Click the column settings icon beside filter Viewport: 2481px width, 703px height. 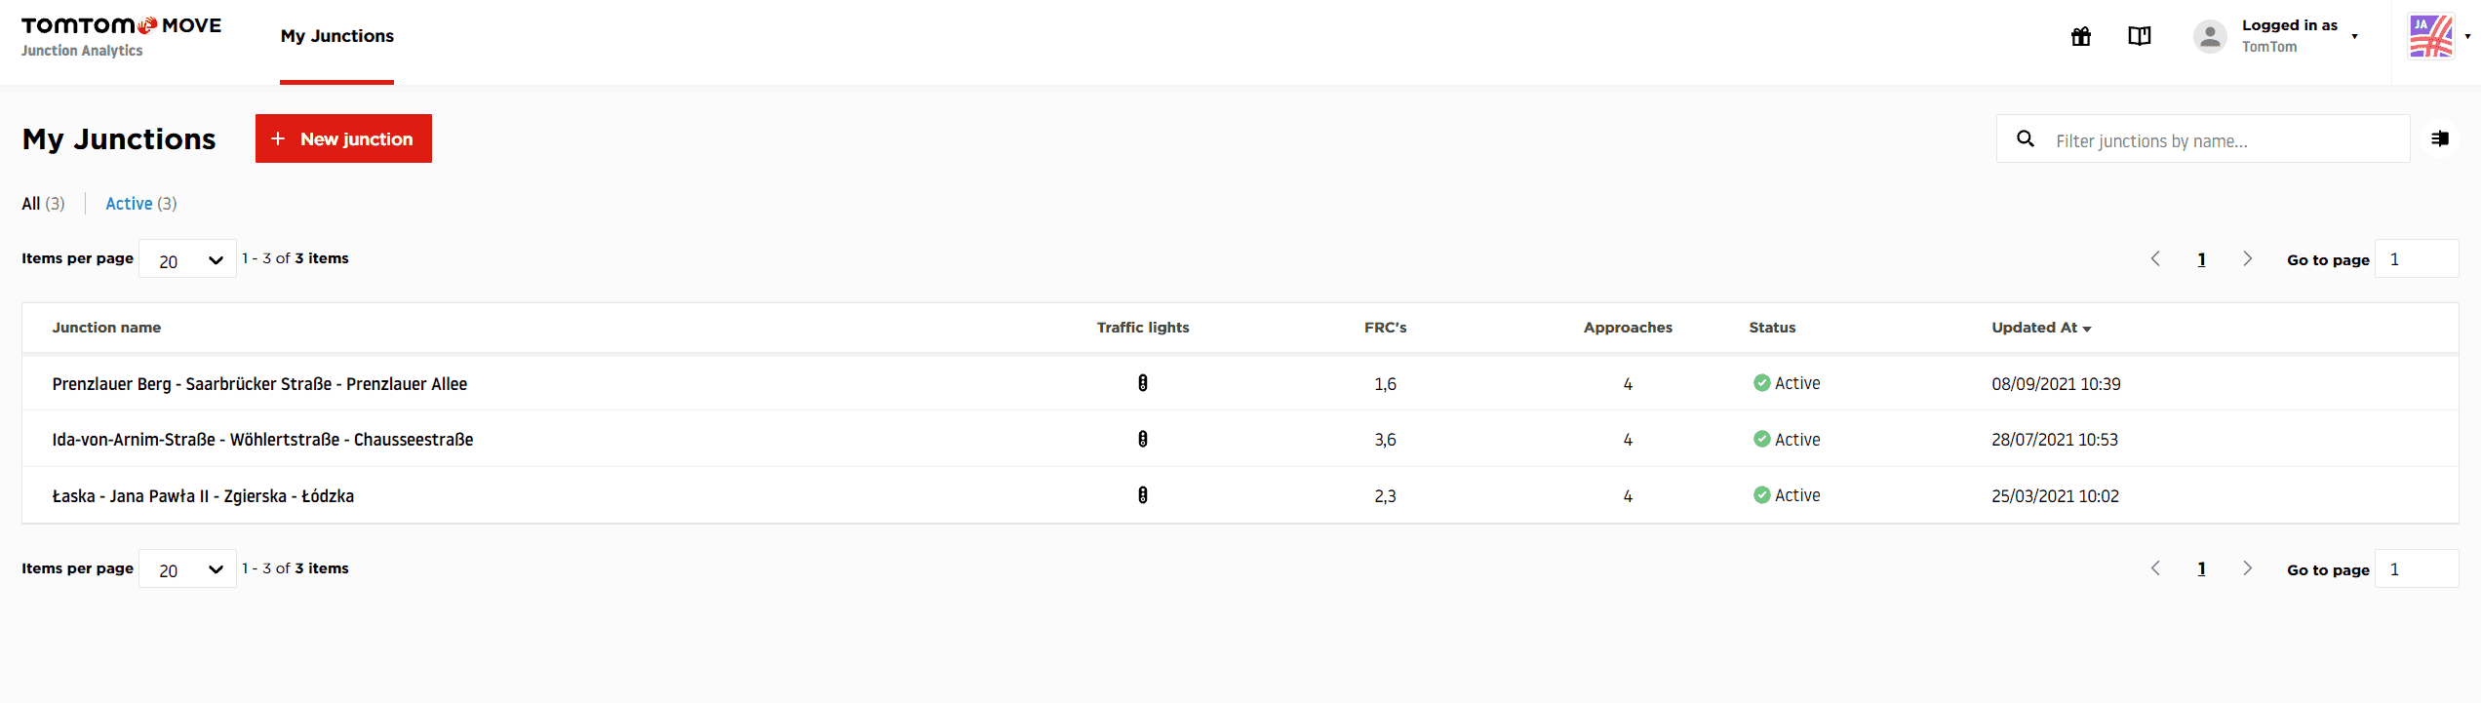click(2439, 139)
